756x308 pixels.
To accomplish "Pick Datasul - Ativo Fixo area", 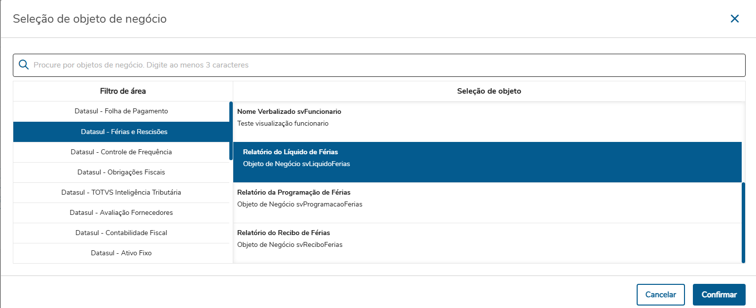I will [121, 253].
